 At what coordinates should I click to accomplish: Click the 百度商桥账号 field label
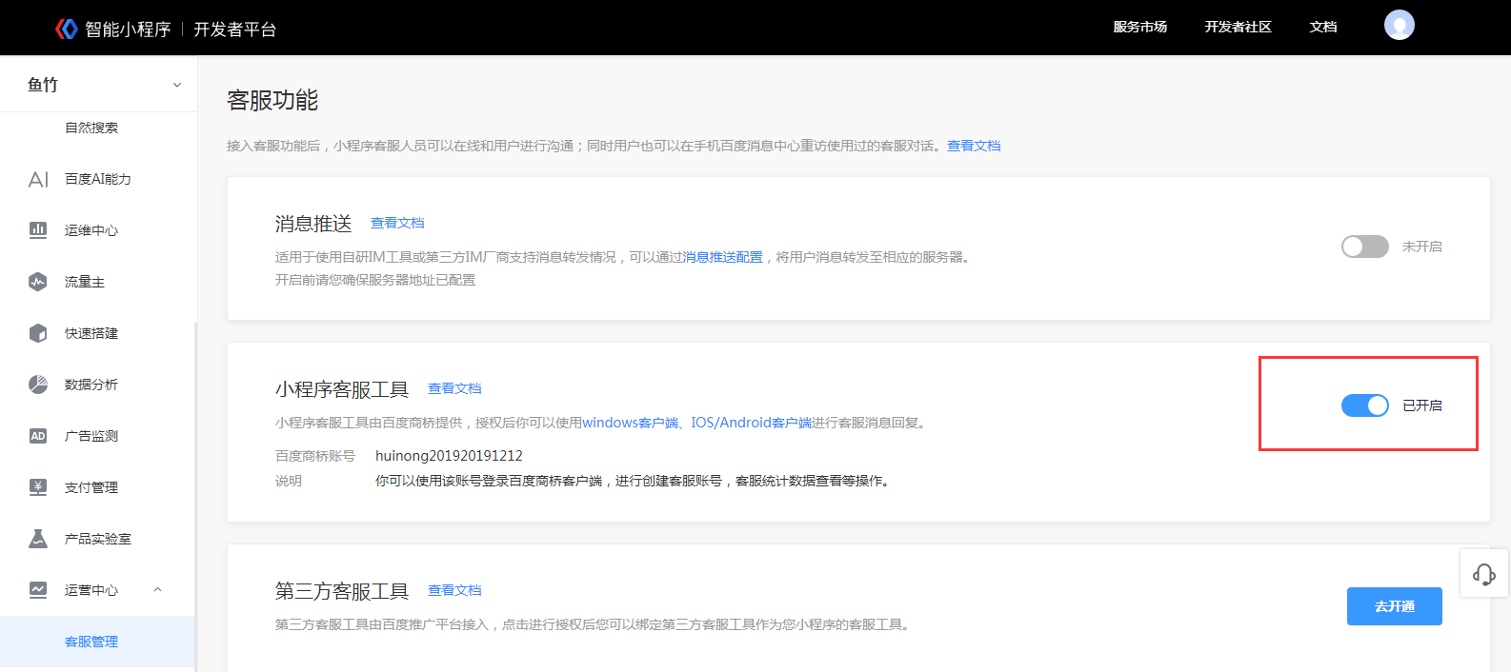pos(315,456)
